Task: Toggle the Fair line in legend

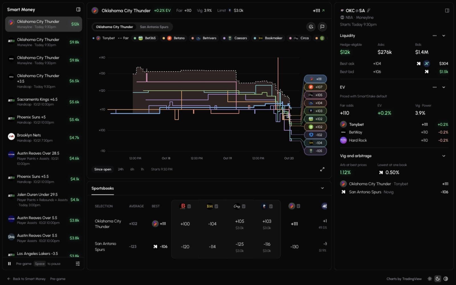Action: coord(123,38)
